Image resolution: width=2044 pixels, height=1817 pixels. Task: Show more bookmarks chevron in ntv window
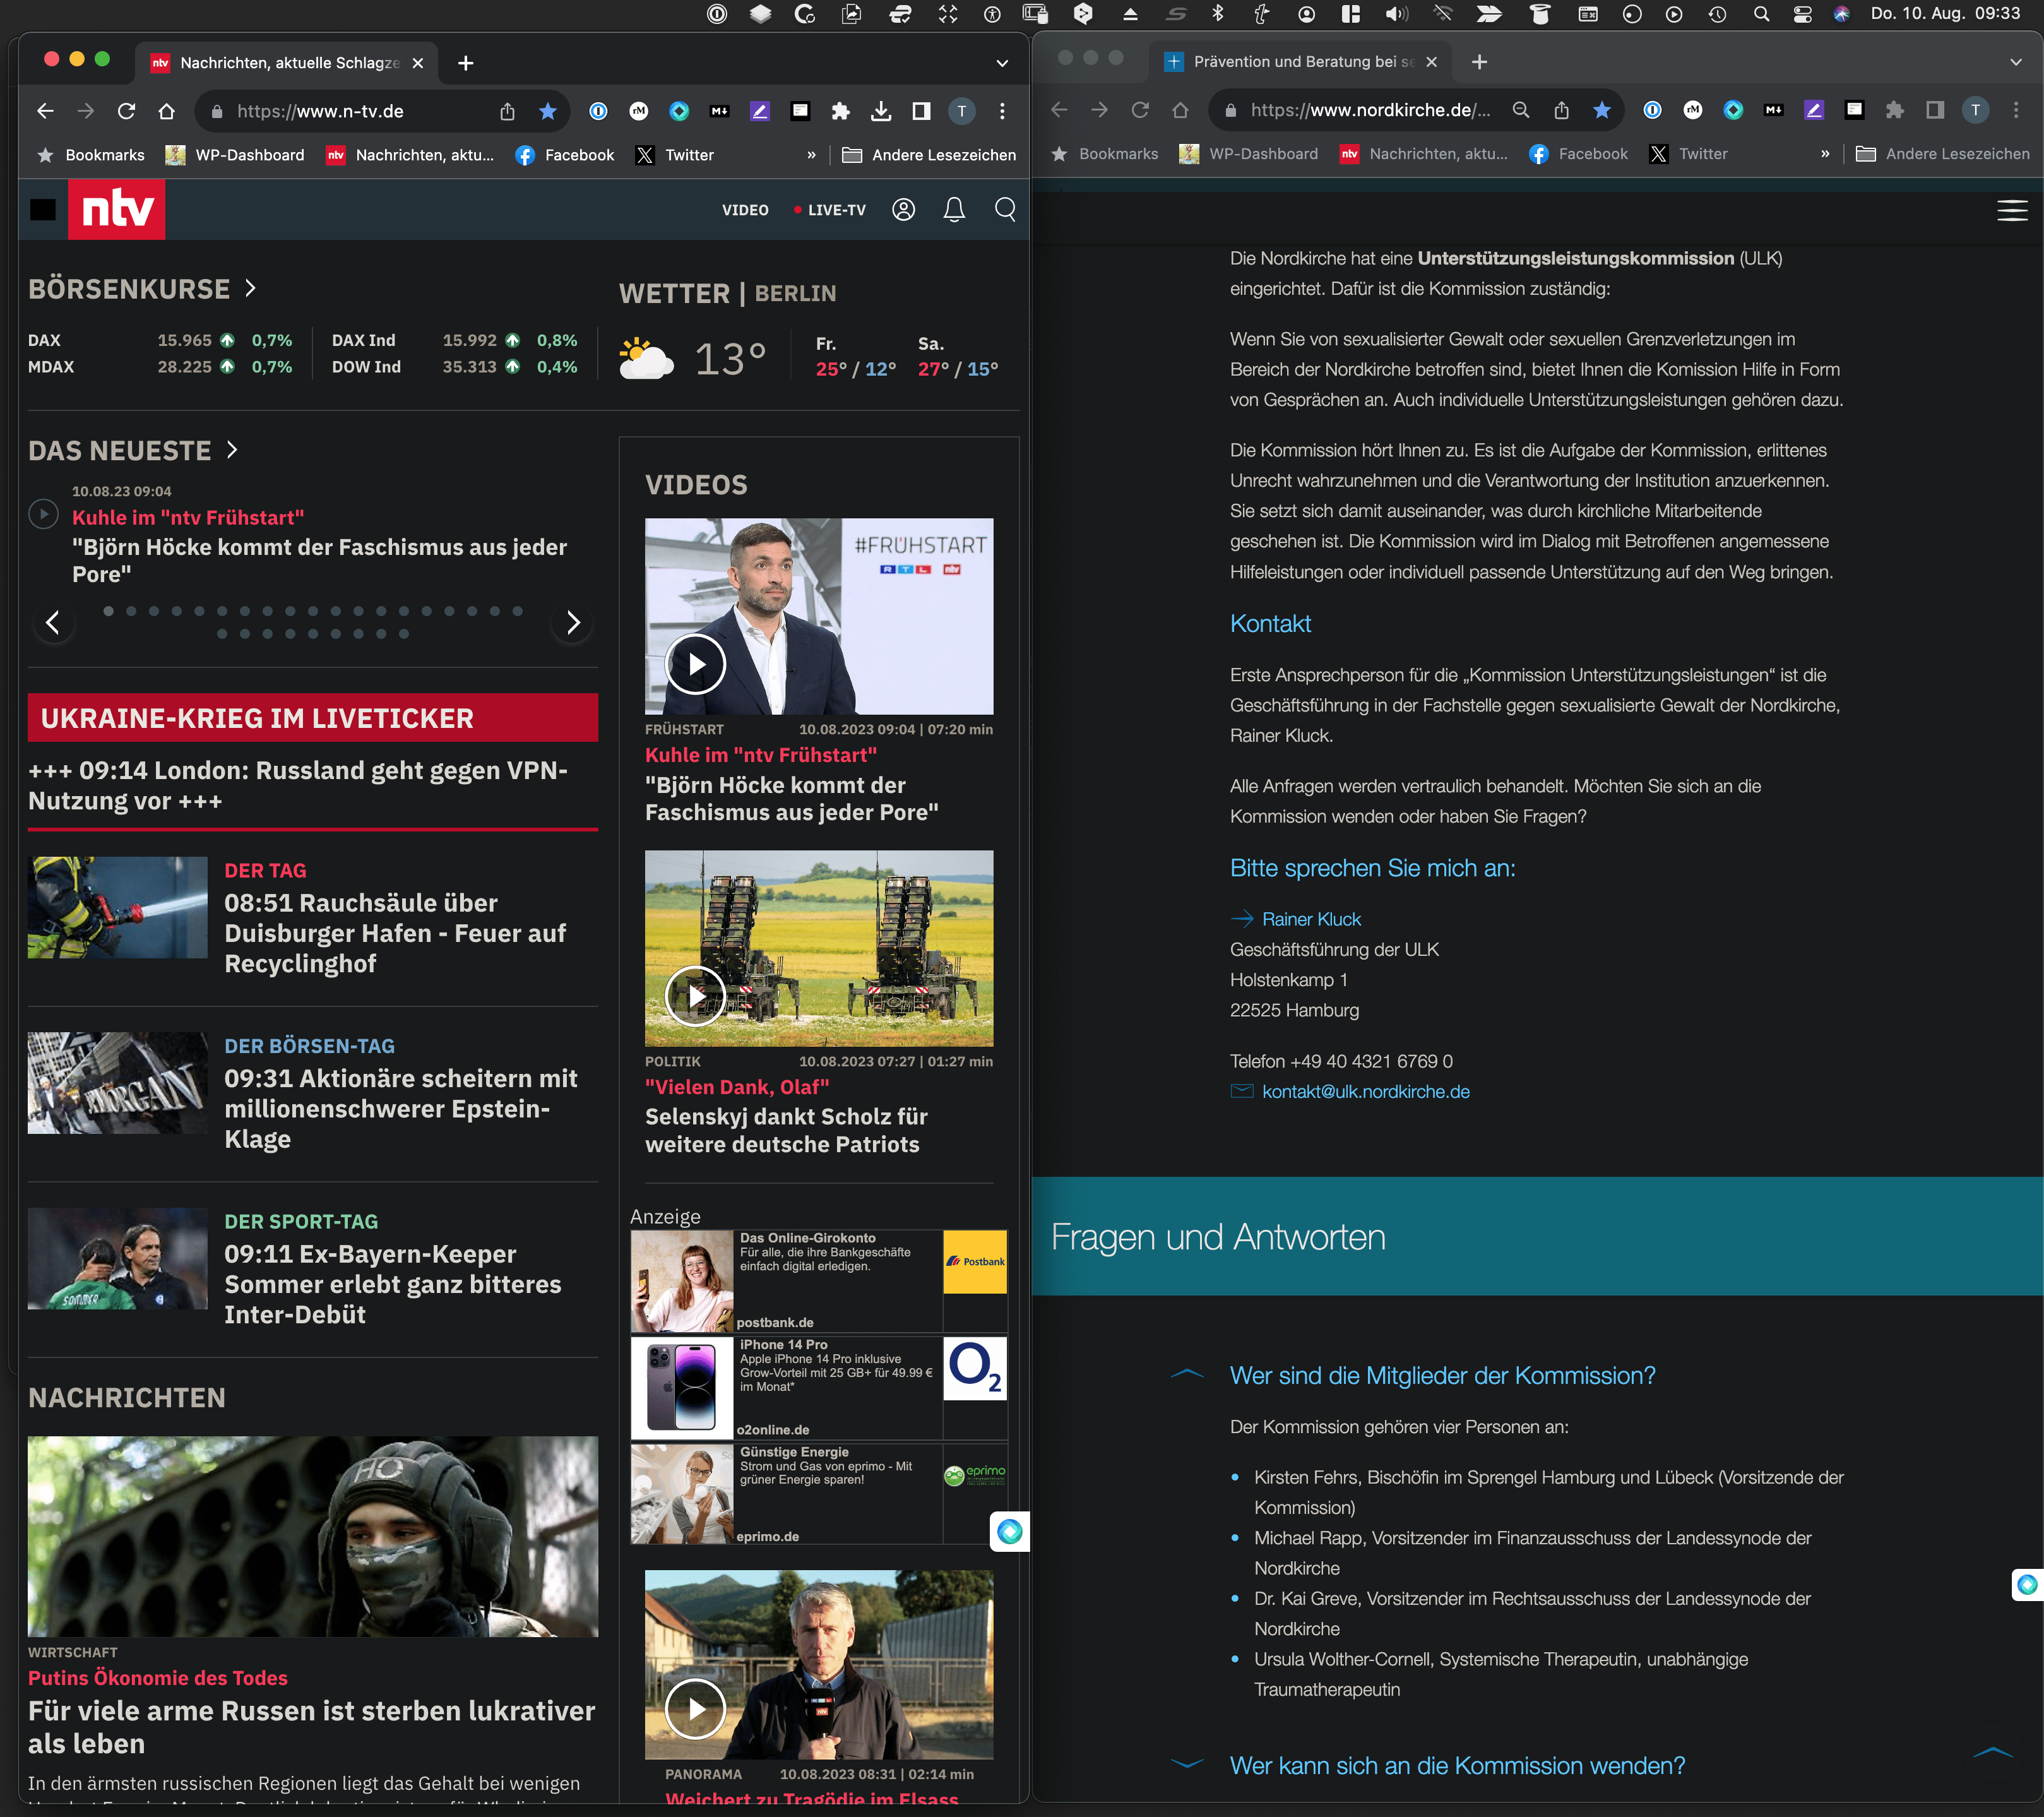click(811, 155)
